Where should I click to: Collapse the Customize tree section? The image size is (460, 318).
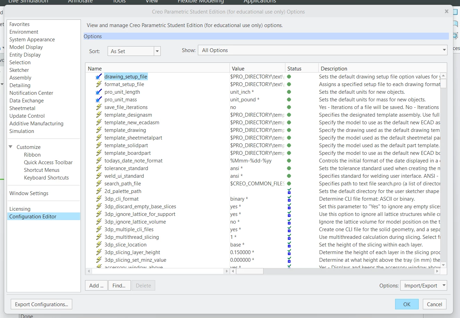coord(10,147)
